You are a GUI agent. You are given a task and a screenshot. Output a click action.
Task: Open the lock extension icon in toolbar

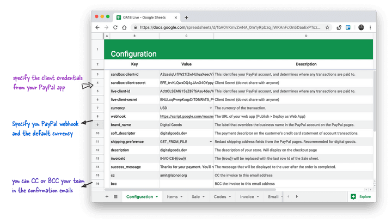[x=339, y=27]
